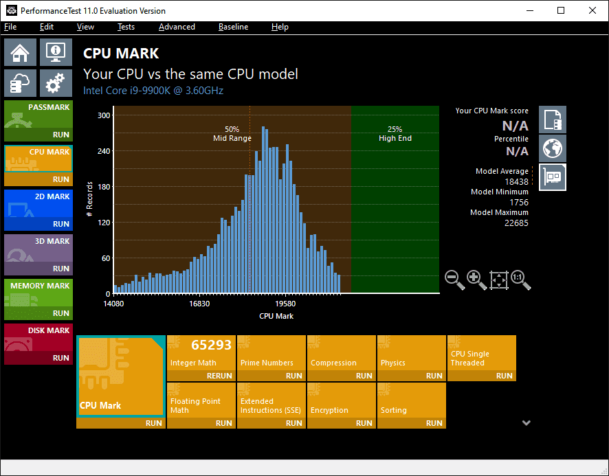This screenshot has width=609, height=476.
Task: Open the cloud baseline management icon
Action: coord(20,83)
